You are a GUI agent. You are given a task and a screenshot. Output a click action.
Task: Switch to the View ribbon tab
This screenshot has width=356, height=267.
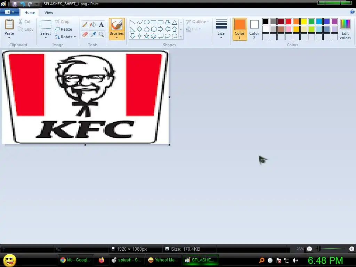[x=49, y=13]
